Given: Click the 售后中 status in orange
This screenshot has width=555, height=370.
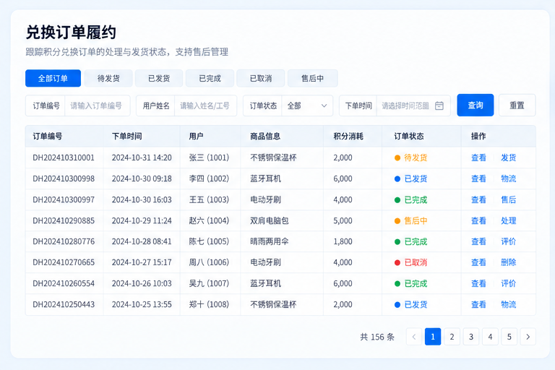Looking at the screenshot, I should coord(411,220).
